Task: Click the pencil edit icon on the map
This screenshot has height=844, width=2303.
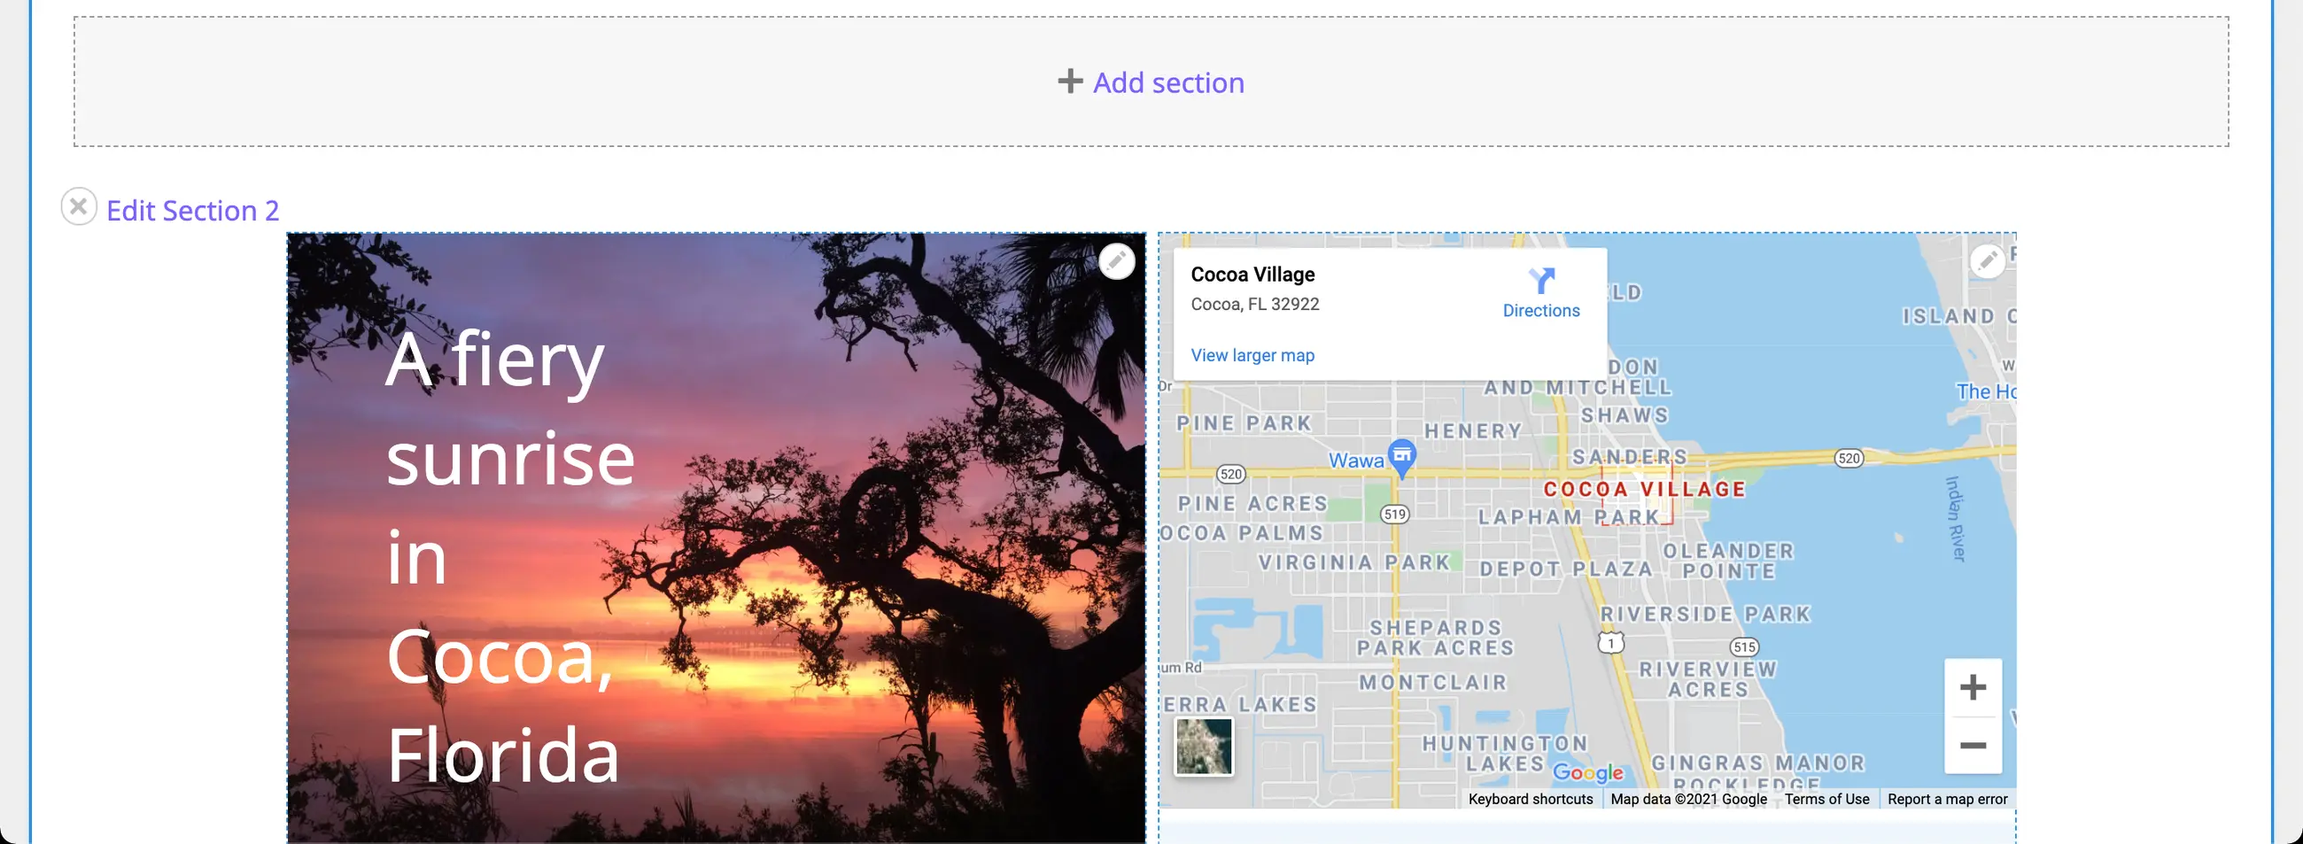Action: 1987,261
